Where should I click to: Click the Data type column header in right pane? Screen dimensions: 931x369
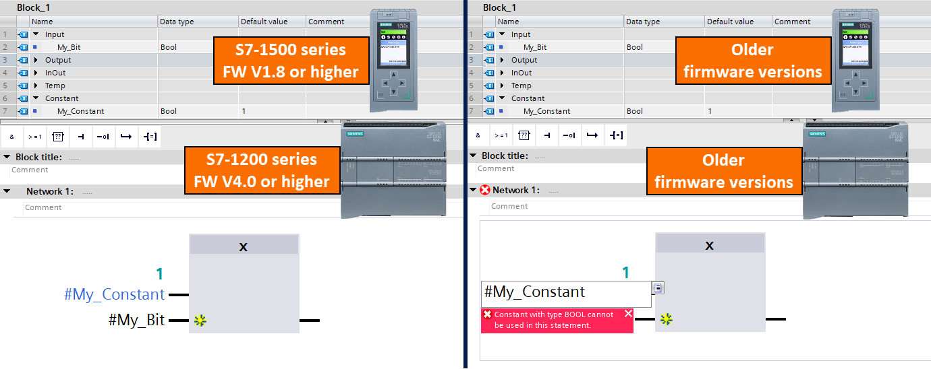[664, 22]
